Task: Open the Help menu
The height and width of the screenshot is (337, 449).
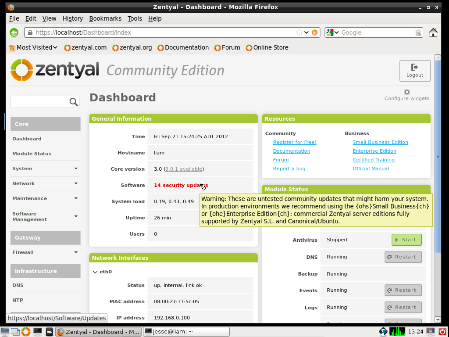Action: point(155,18)
